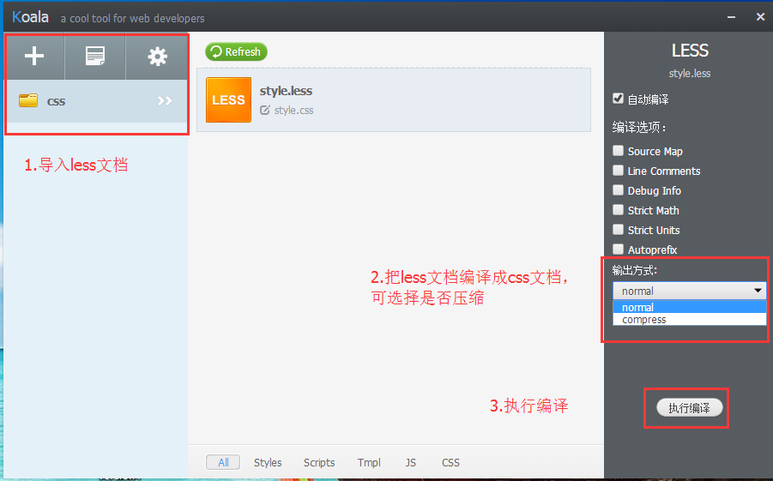Switch to the Styles filter tab
773x481 pixels.
(x=268, y=462)
